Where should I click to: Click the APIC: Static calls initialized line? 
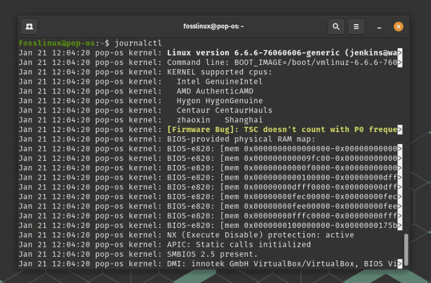[239, 244]
